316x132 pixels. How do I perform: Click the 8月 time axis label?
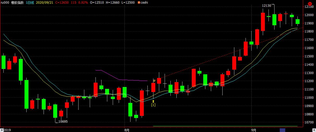point(127,130)
